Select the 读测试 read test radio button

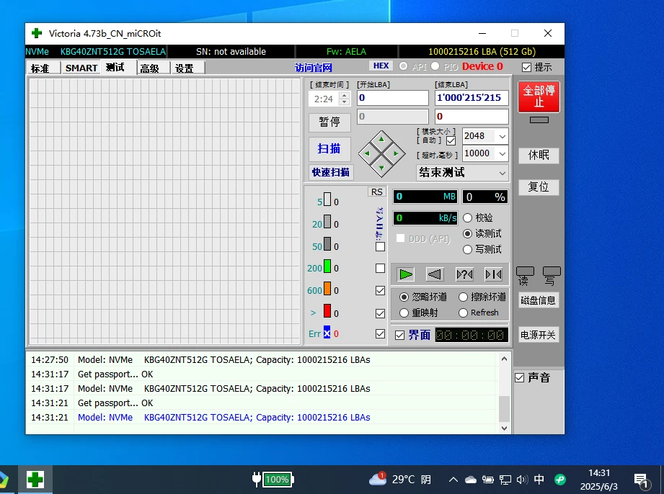pos(467,233)
